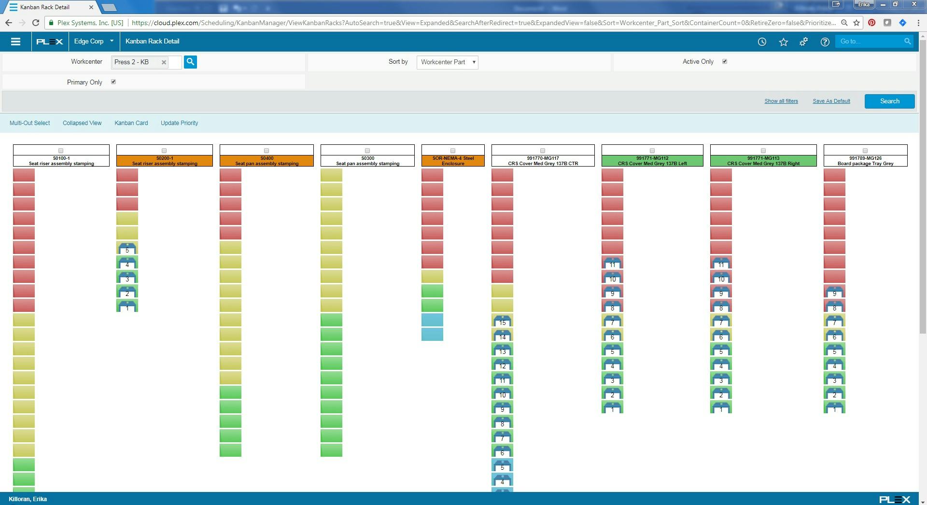The width and height of the screenshot is (927, 505).
Task: Open settings with the gears icon
Action: [x=803, y=42]
